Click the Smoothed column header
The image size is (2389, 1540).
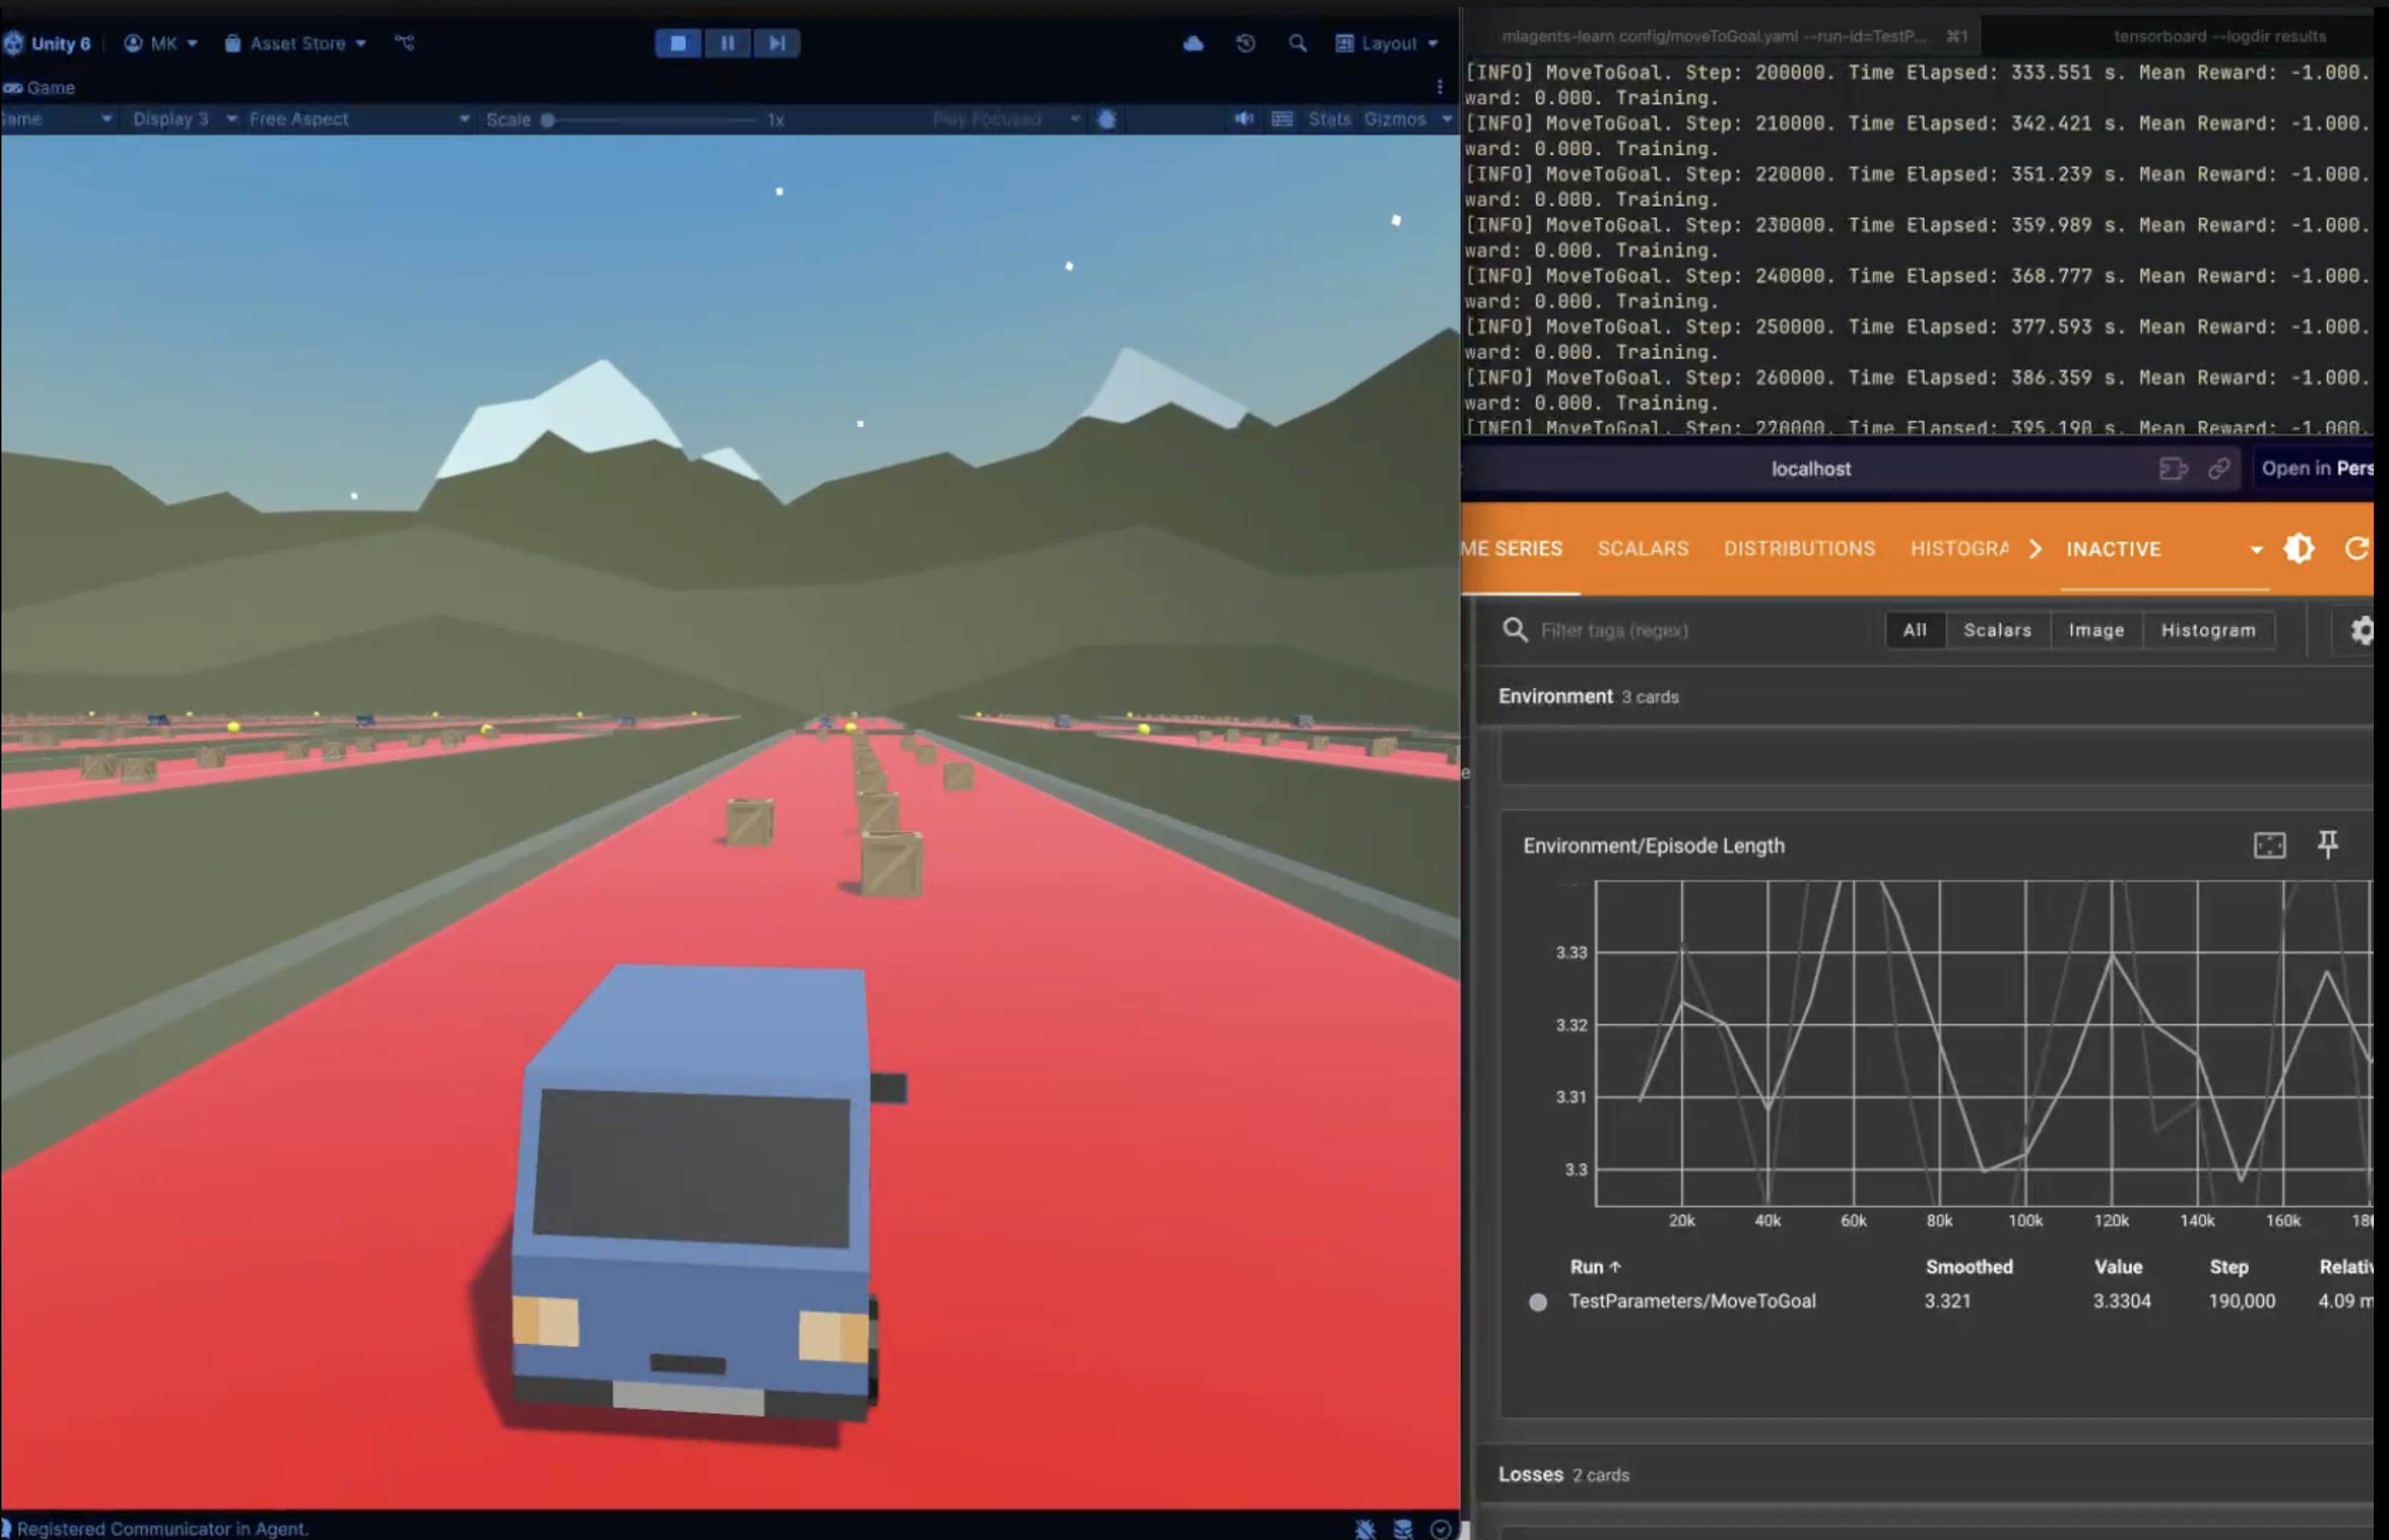tap(1968, 1267)
